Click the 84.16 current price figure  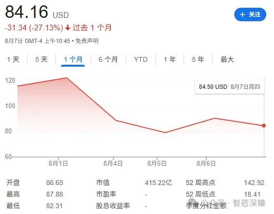pos(27,12)
